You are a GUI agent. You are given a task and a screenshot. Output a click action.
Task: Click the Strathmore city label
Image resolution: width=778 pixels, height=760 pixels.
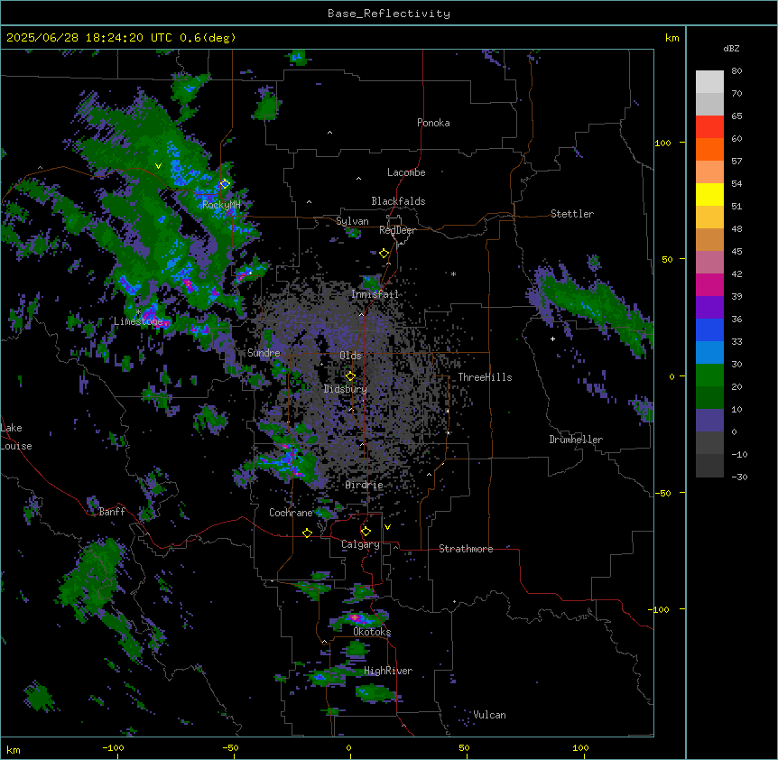[x=466, y=549]
